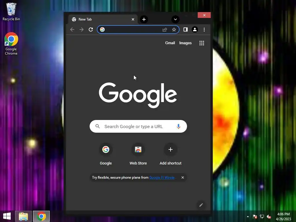Reload the current page

(x=91, y=30)
